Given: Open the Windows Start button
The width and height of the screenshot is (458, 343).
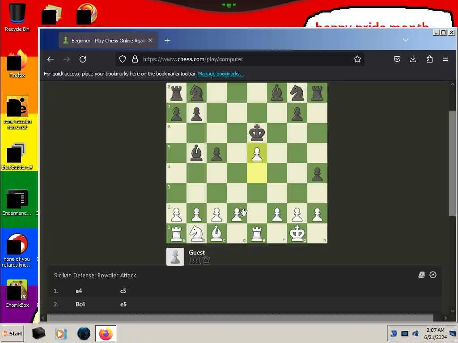Looking at the screenshot, I should tap(13, 334).
